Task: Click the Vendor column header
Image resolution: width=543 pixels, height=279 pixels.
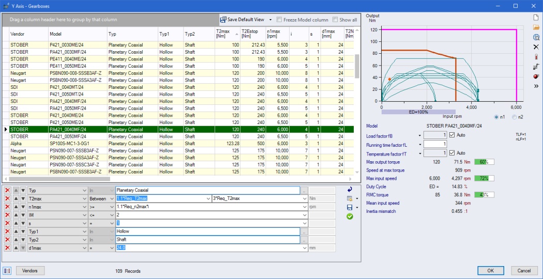Action: tap(21, 34)
